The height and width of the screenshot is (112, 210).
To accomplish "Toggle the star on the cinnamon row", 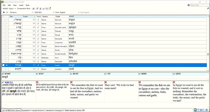I will [x=7, y=42].
